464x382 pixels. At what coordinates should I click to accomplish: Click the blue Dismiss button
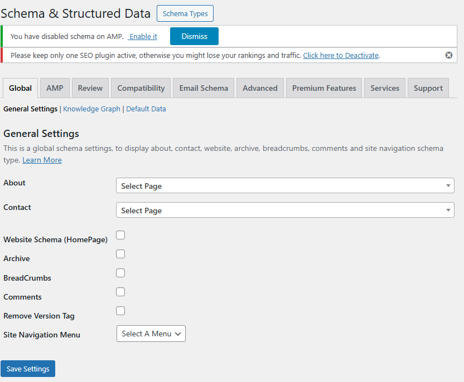coord(194,36)
